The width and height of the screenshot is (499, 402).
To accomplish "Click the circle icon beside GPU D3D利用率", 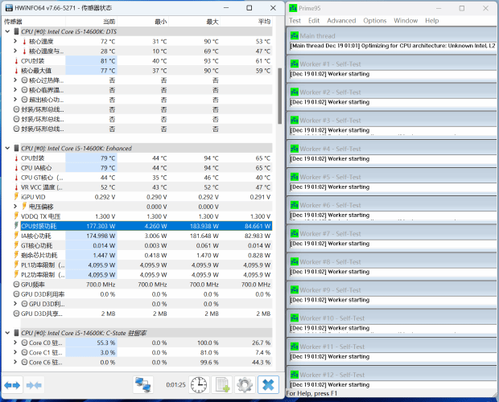I will click(x=16, y=294).
